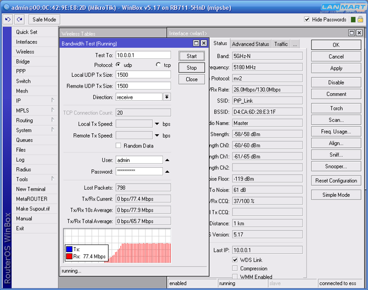The width and height of the screenshot is (368, 290).
Task: Click the Password input field
Action: tap(139, 171)
